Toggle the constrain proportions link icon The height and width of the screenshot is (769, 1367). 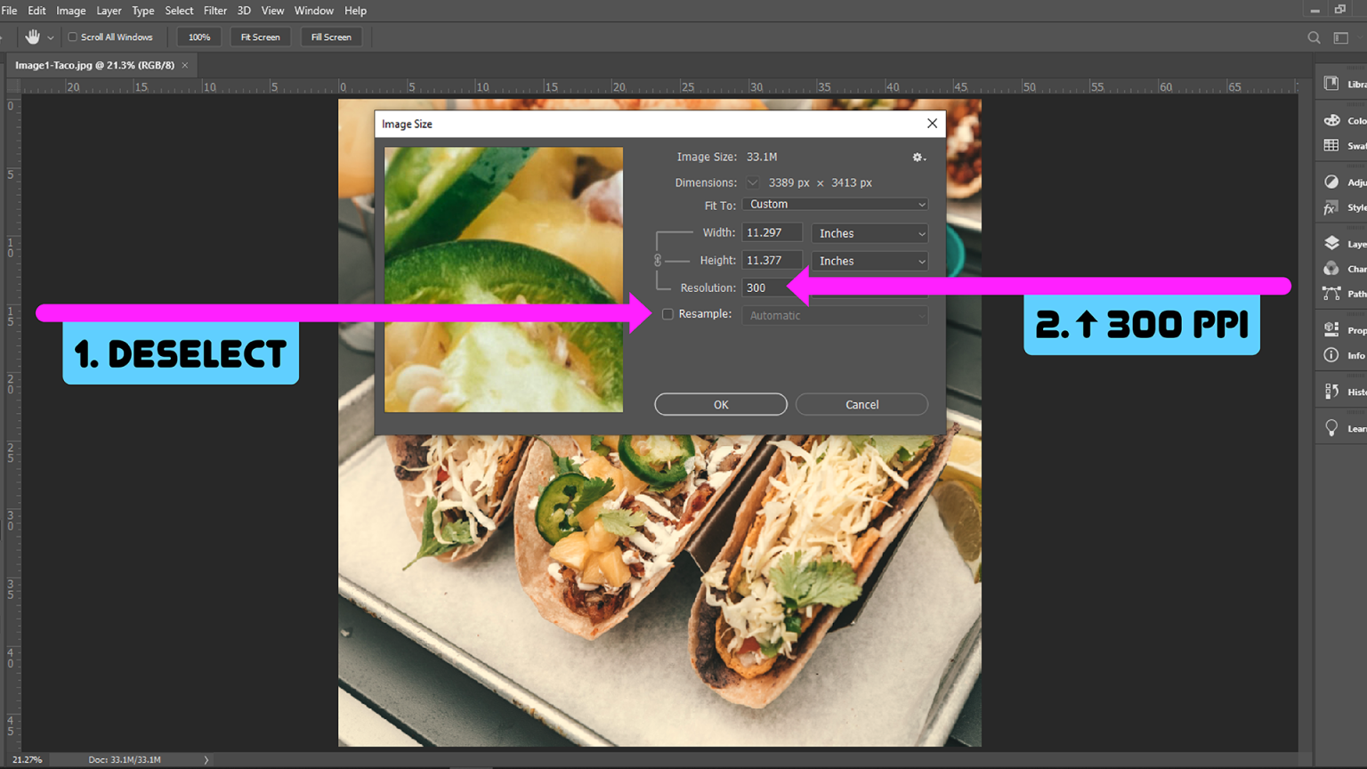[x=658, y=260]
